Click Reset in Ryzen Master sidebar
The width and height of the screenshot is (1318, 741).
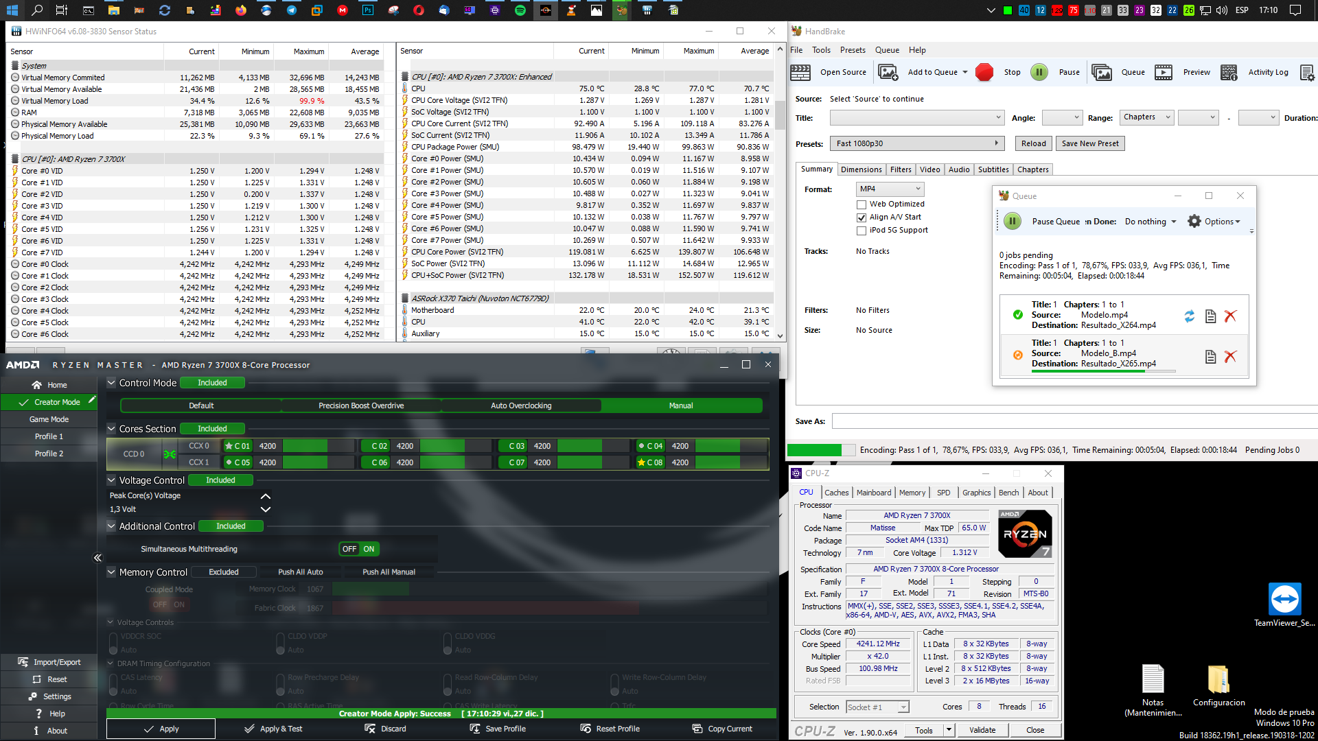(49, 679)
